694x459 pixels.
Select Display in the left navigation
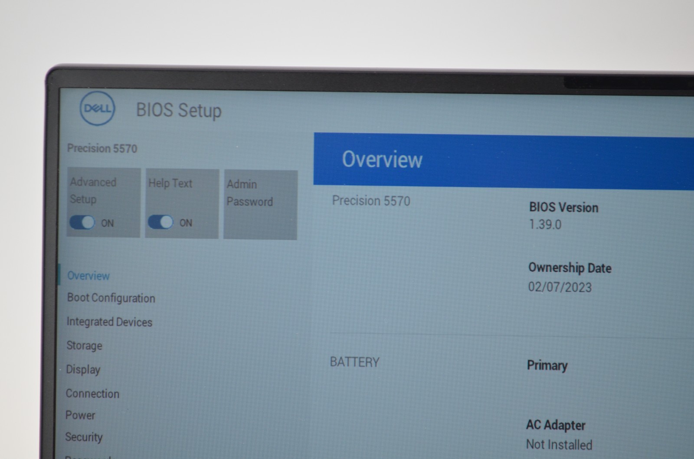tap(83, 370)
